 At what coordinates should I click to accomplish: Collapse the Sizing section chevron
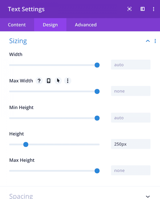pos(148,41)
